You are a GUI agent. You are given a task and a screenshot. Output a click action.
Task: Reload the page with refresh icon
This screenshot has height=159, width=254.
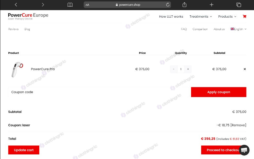point(168,5)
